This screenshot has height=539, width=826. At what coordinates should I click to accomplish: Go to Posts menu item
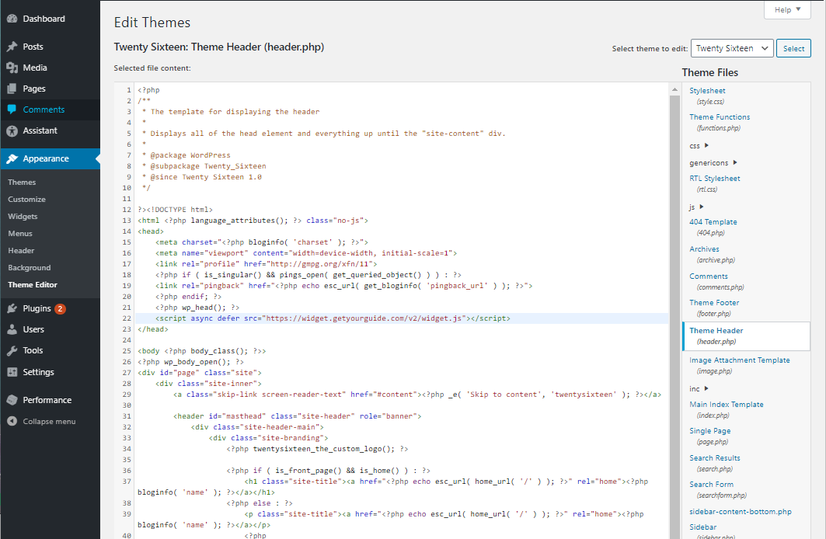click(50, 47)
